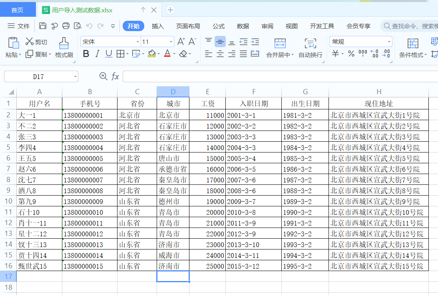
Task: Click increase indent icon
Action: point(255,42)
